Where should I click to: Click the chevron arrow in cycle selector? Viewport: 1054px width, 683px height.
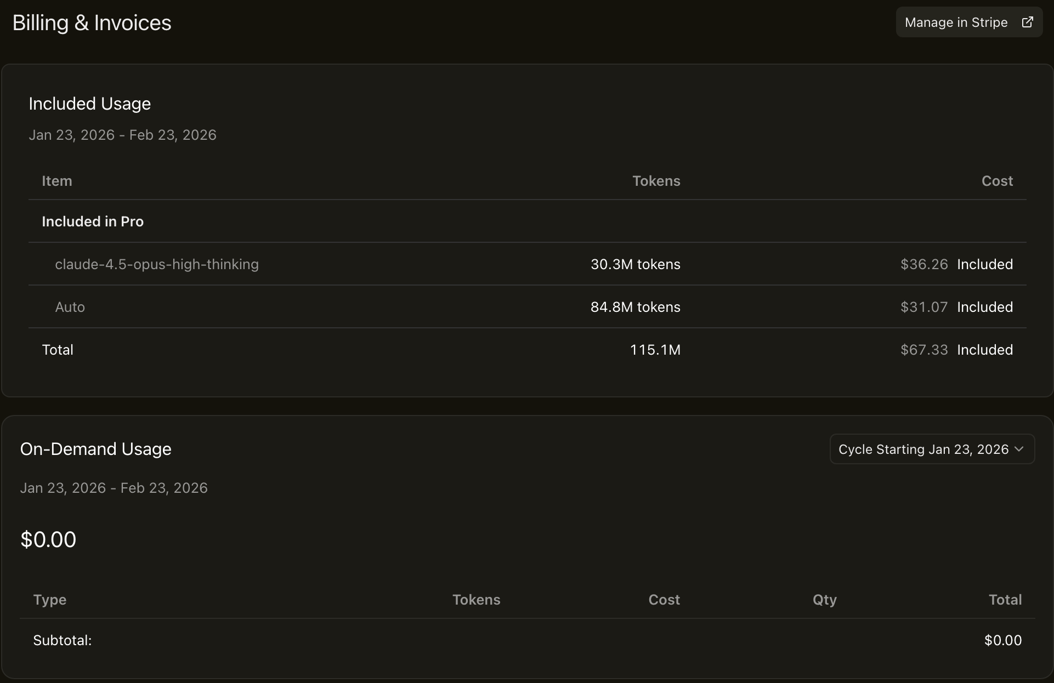point(1019,449)
